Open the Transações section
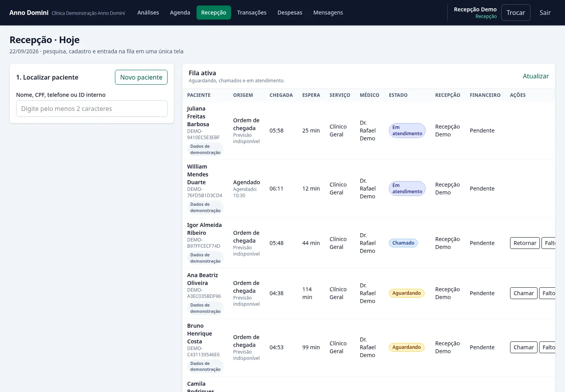This screenshot has width=565, height=392. point(252,13)
